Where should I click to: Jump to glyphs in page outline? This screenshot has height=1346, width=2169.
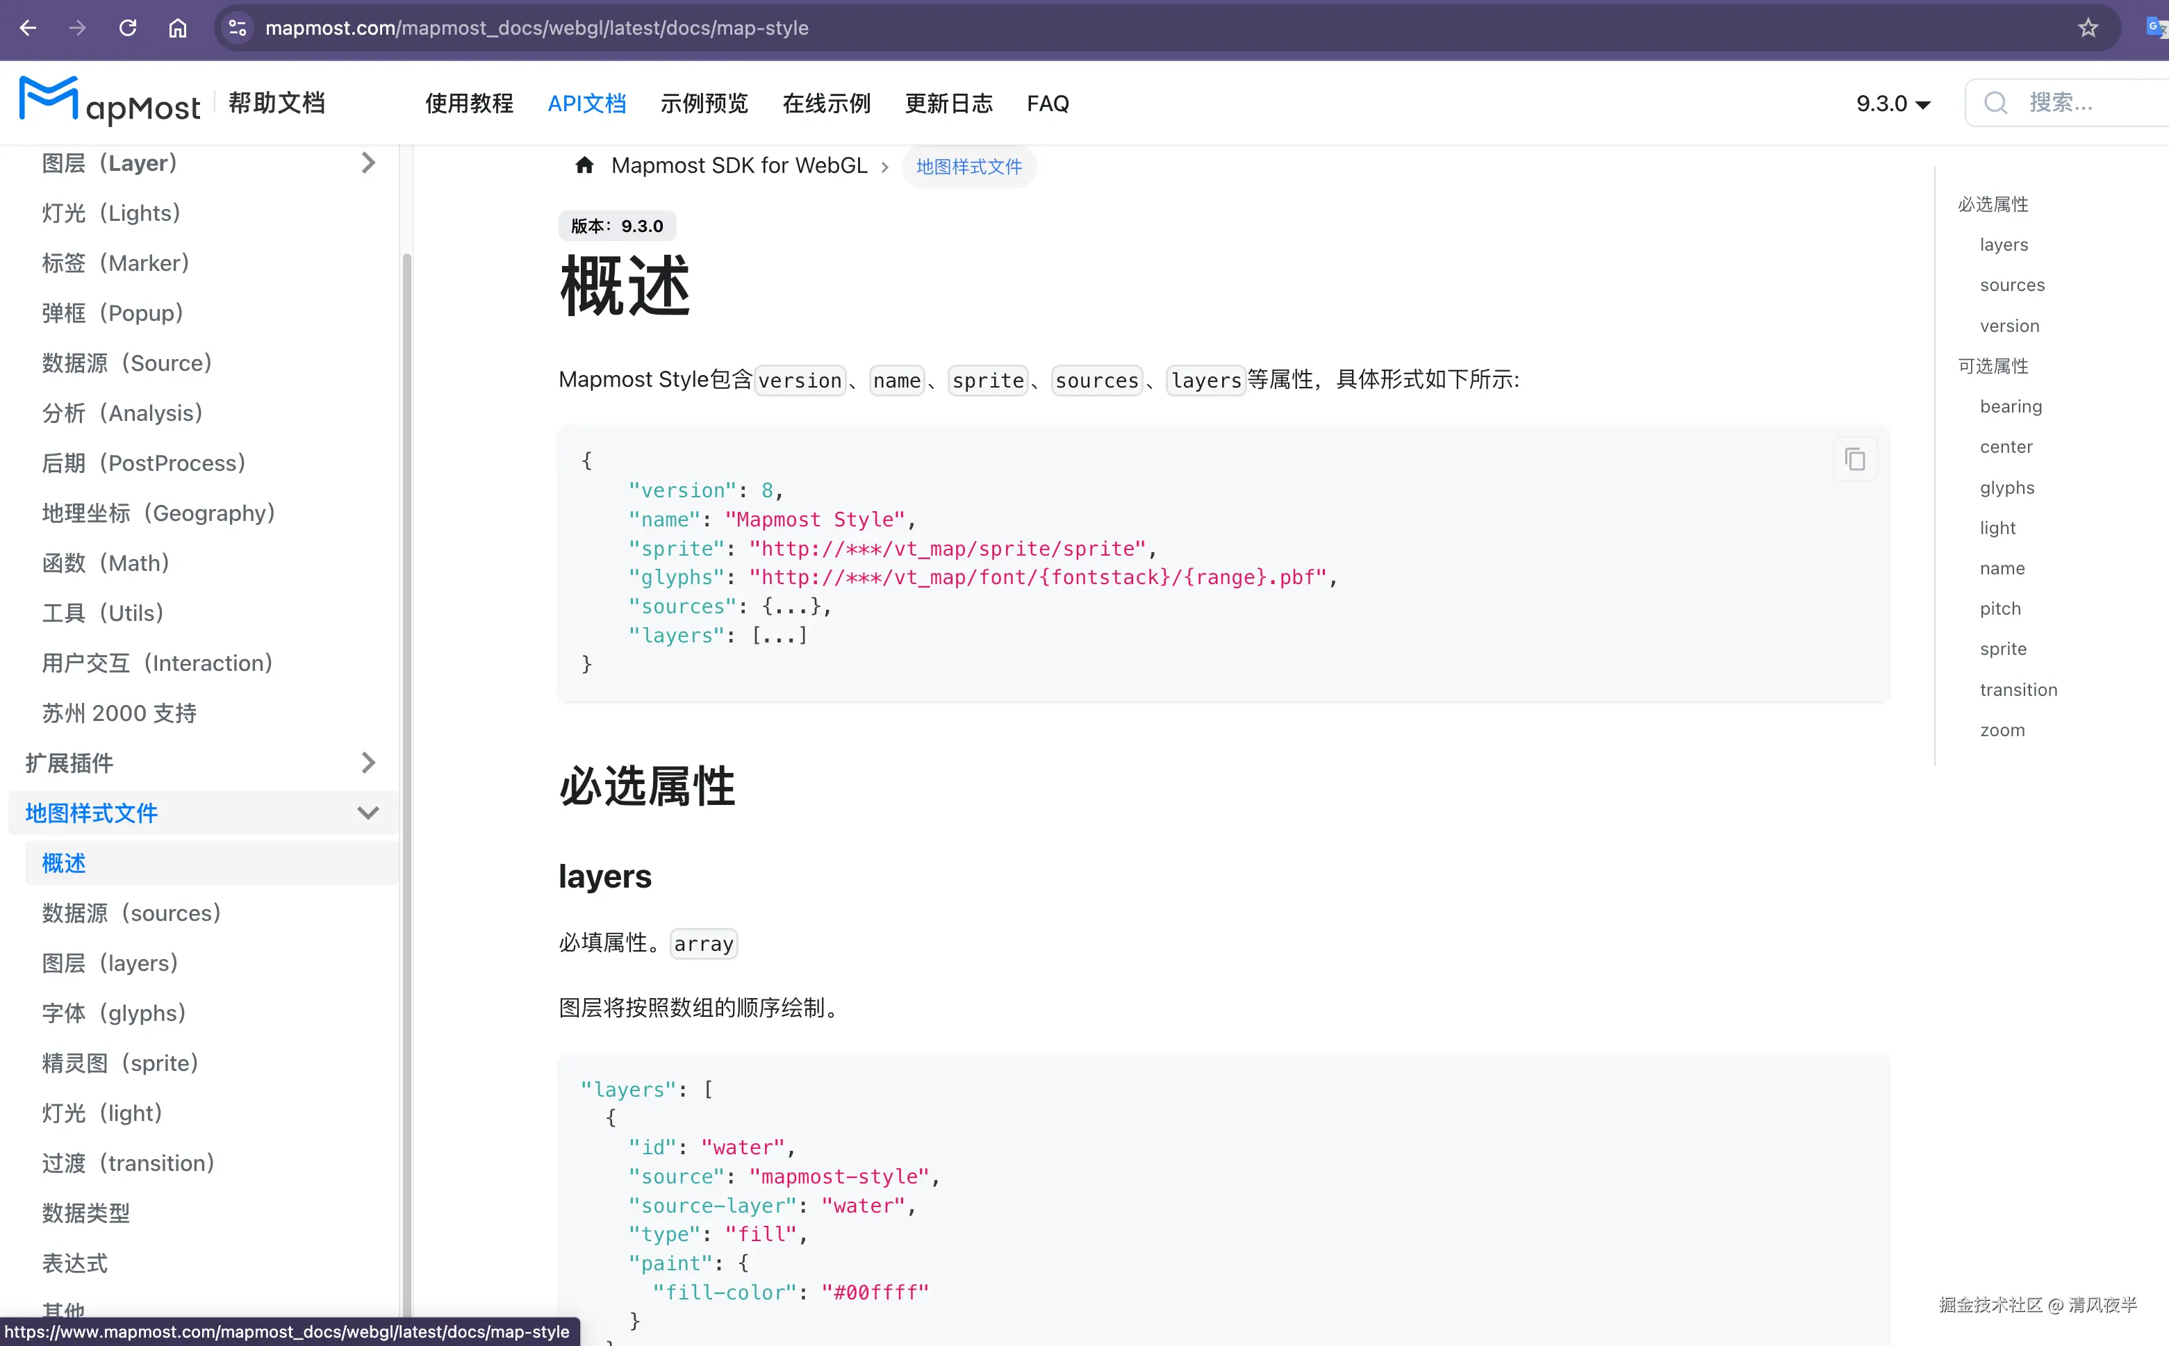2007,487
